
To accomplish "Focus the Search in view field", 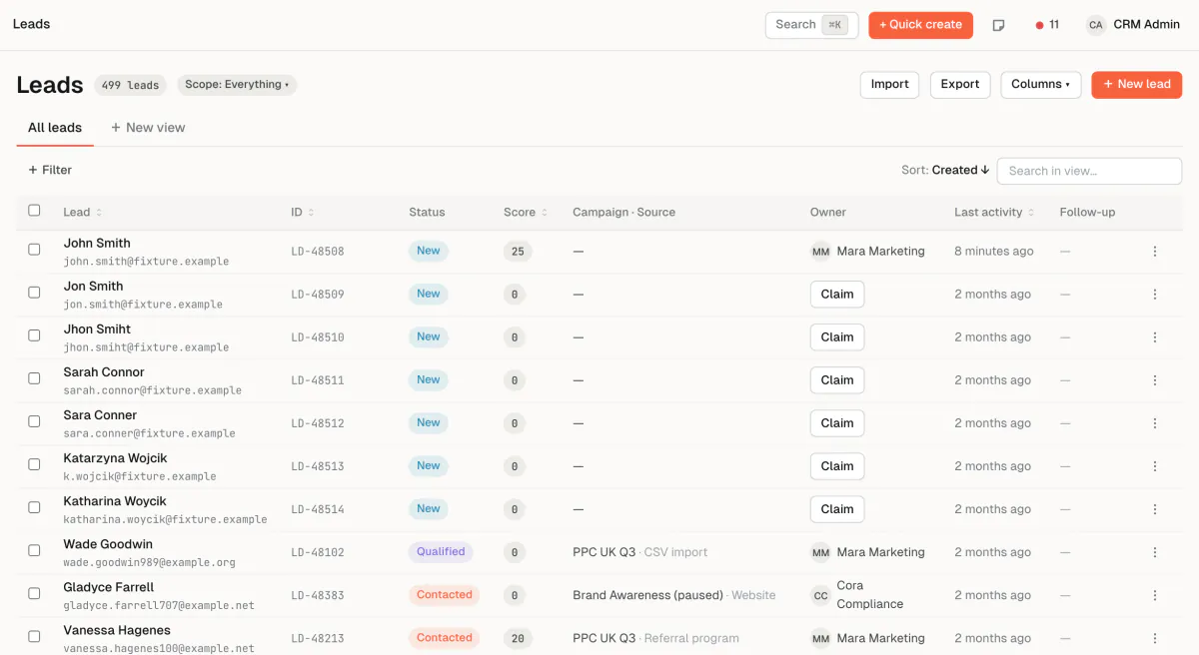I will point(1089,171).
